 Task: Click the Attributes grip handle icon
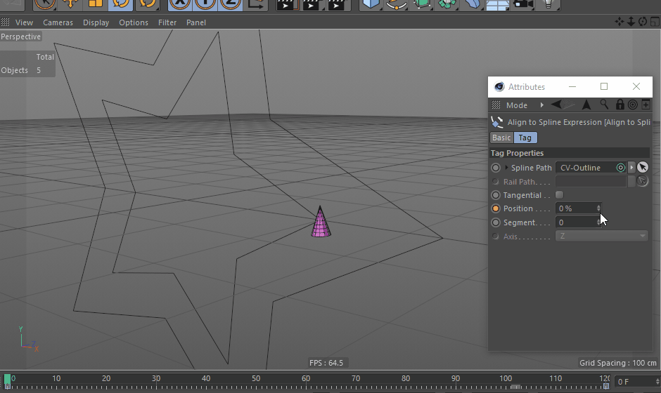click(496, 105)
